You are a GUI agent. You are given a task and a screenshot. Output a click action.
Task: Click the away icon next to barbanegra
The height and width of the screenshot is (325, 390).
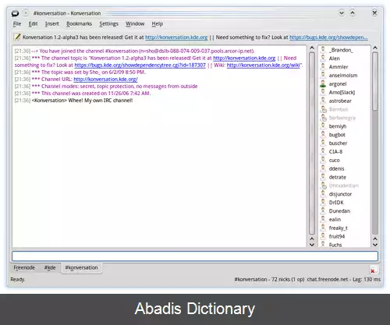click(323, 118)
